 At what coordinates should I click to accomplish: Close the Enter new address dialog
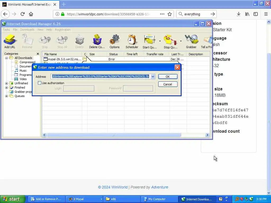pos(177,67)
